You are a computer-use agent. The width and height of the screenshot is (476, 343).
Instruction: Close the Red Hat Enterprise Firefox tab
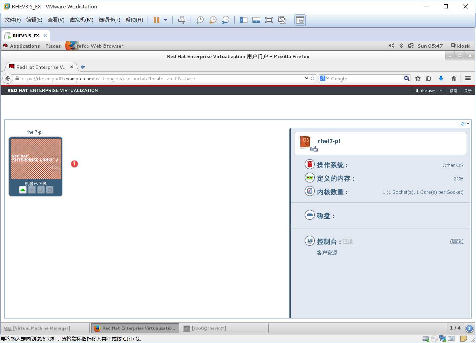[72, 67]
